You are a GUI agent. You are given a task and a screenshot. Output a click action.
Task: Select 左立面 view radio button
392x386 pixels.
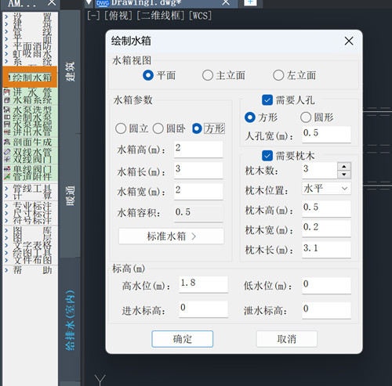click(278, 75)
